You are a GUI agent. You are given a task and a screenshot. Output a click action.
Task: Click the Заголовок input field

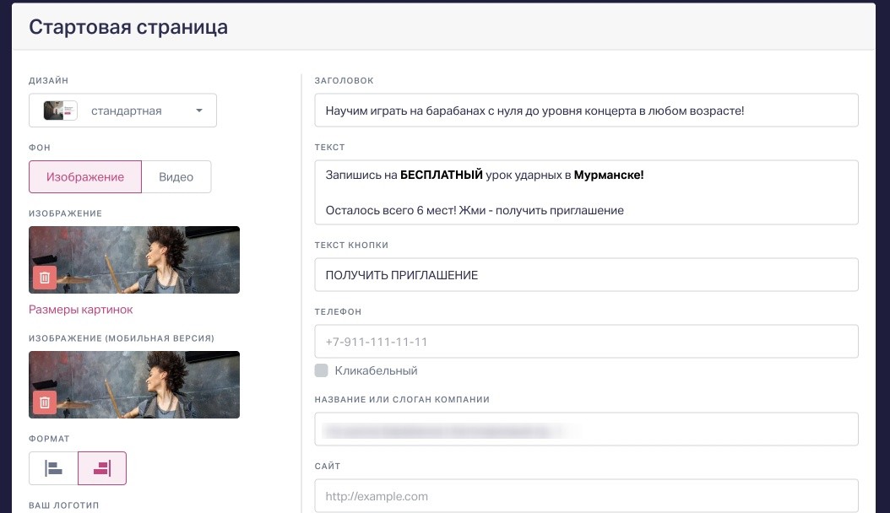[586, 111]
